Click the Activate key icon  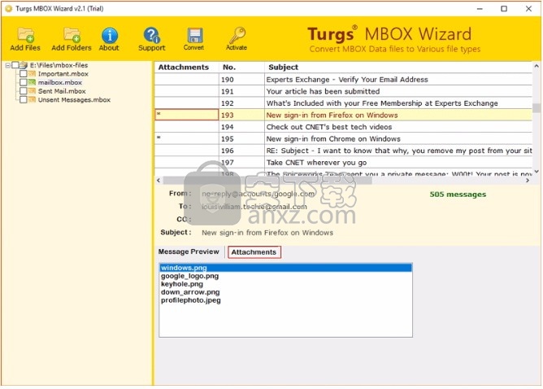237,35
